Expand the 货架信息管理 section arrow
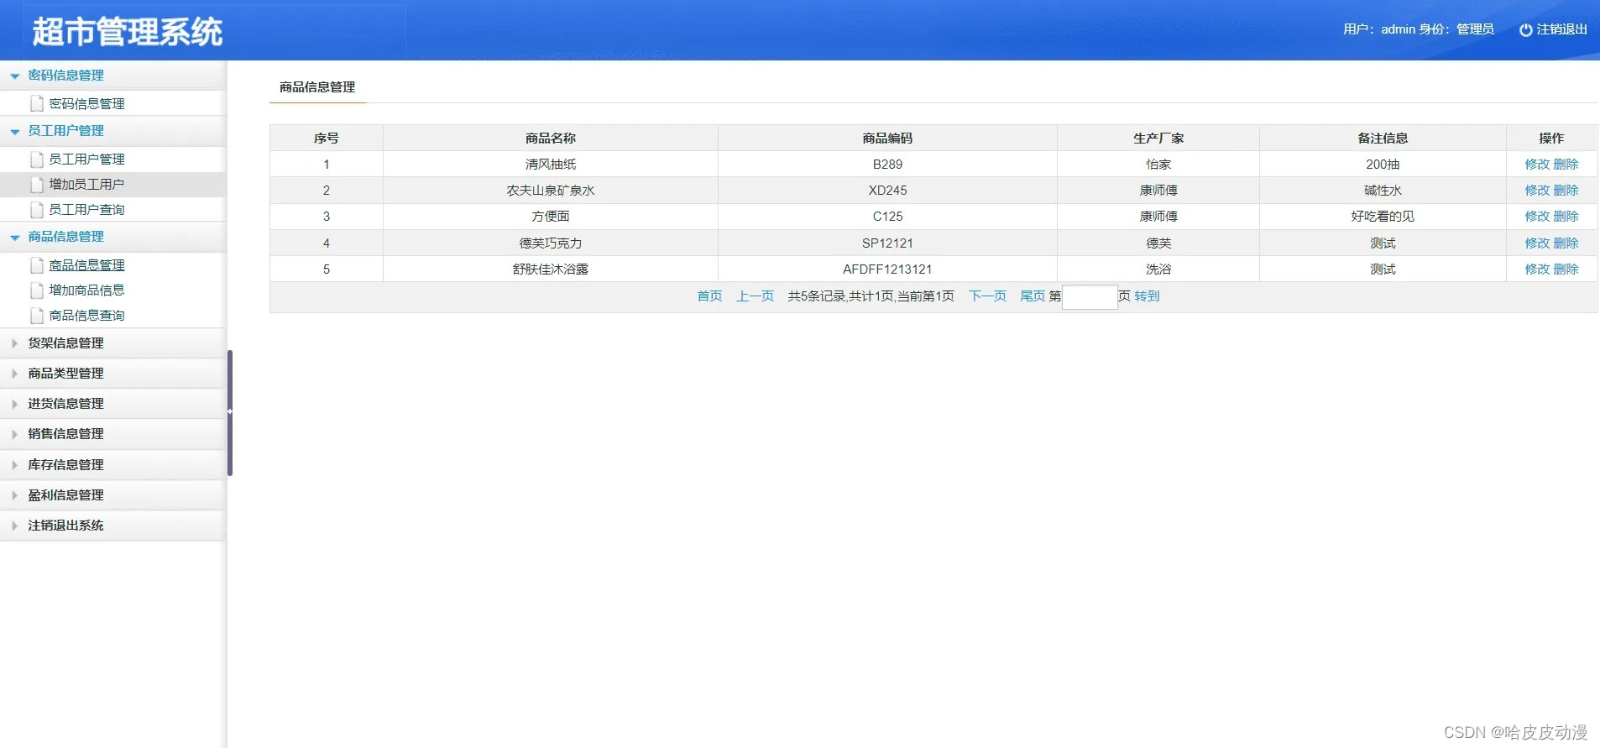The image size is (1600, 748). (14, 343)
